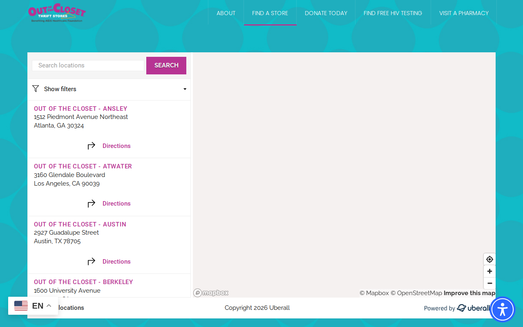Click the Powered by text

(439, 308)
